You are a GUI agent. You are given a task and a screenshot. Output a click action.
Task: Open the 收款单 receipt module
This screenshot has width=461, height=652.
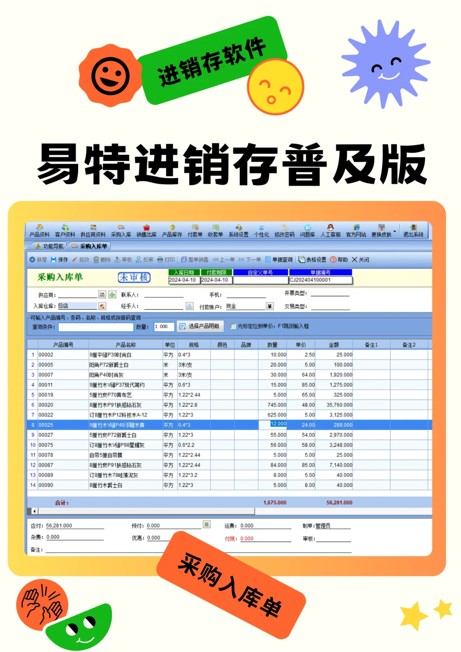pos(216,230)
